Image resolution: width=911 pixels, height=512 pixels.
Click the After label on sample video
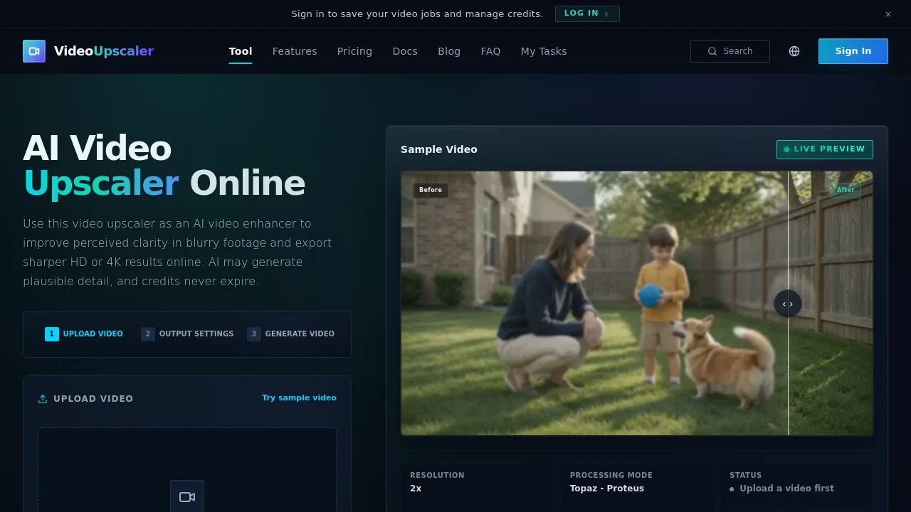[846, 190]
